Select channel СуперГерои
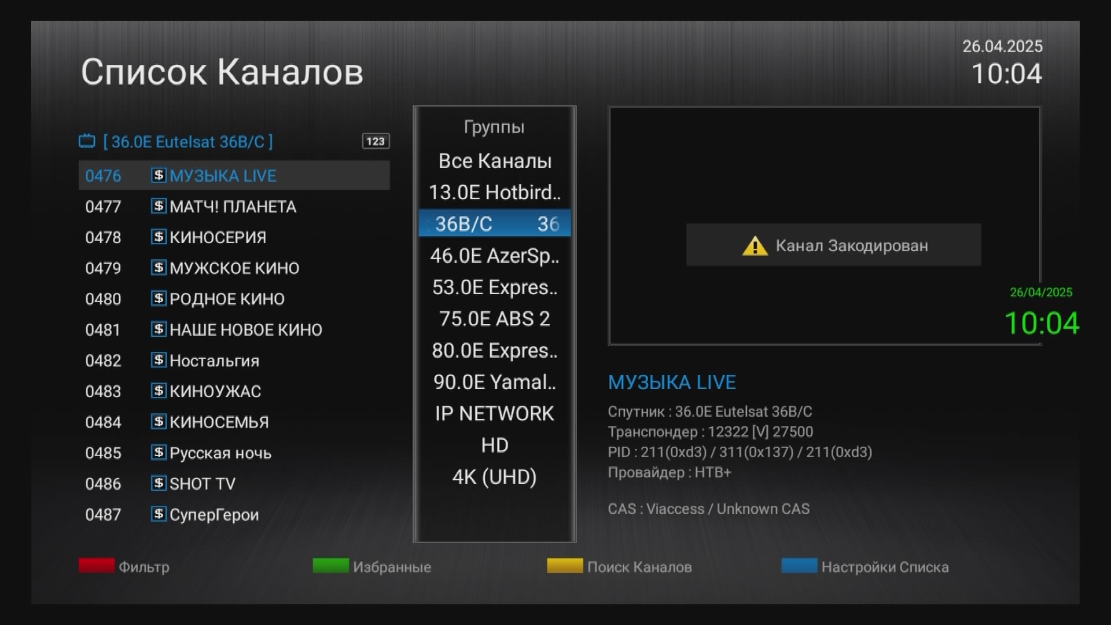 pos(234,514)
